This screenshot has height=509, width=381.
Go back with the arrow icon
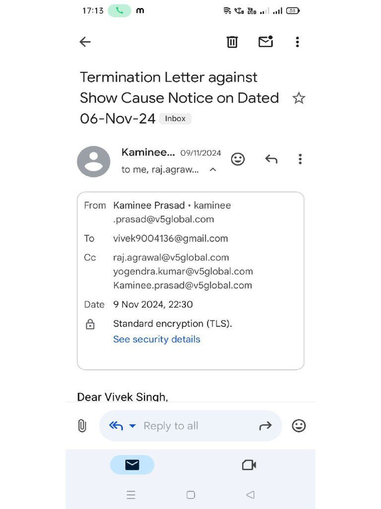coord(85,42)
